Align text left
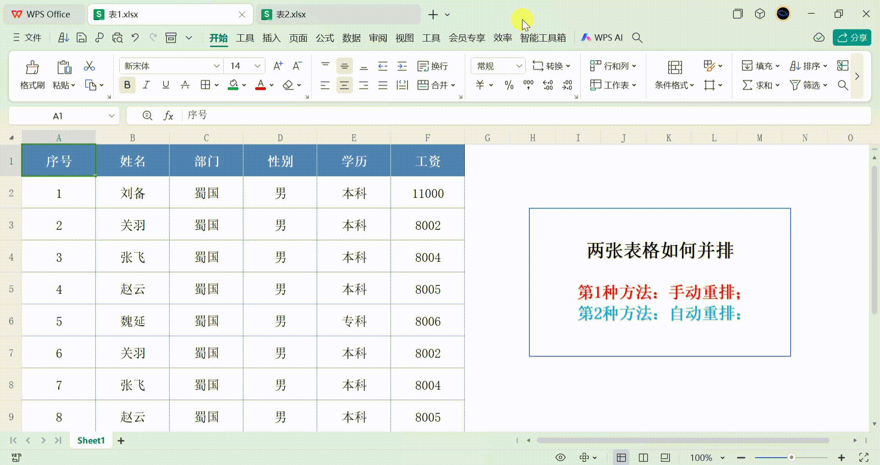The image size is (880, 465). [x=325, y=85]
